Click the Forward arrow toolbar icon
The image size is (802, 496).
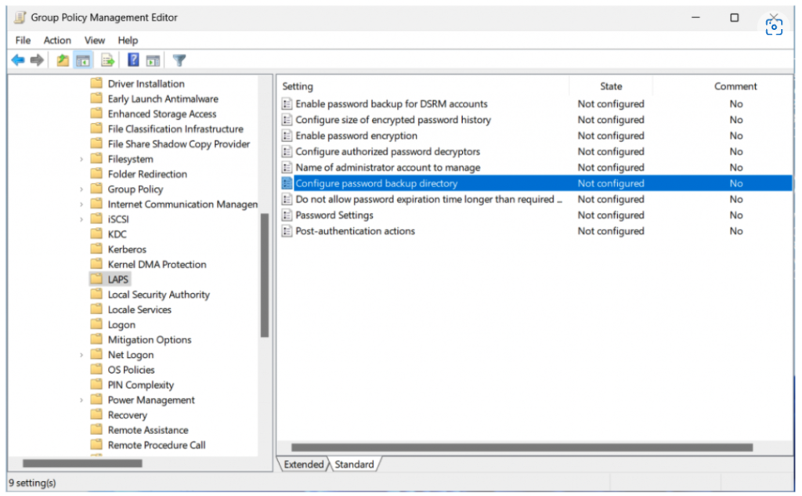click(37, 60)
